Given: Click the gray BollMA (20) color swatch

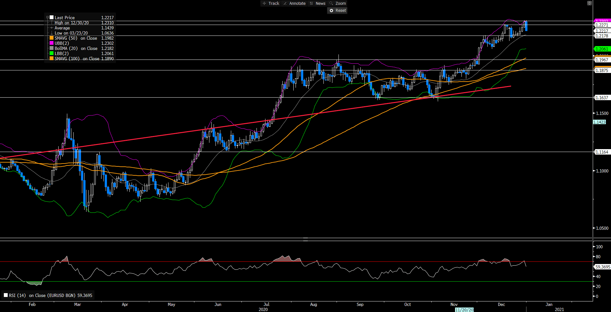Looking at the screenshot, I should 52,48.
